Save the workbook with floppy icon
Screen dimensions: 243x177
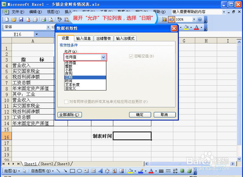coord(21,19)
